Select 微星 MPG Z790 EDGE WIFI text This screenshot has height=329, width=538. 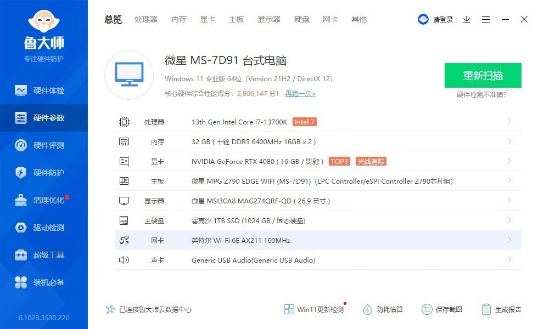tap(233, 181)
